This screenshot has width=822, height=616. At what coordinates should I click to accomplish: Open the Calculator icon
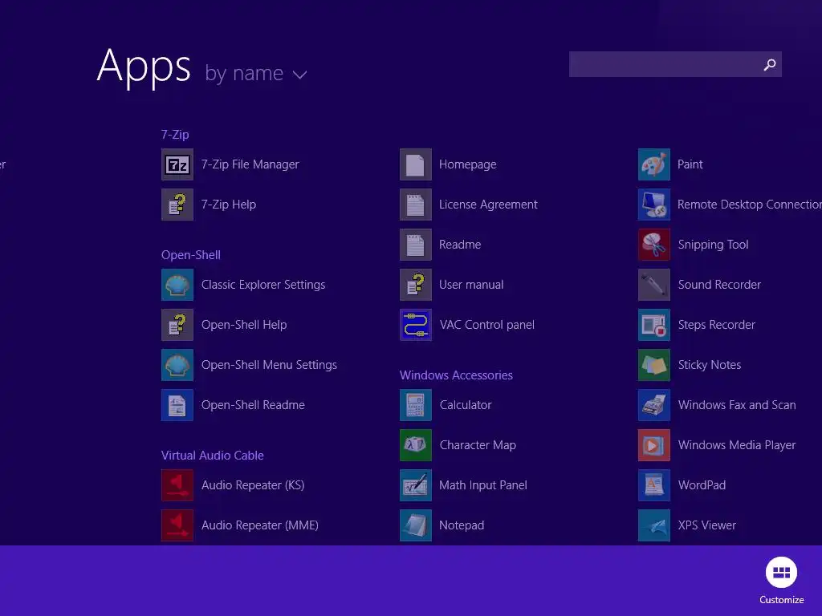pyautogui.click(x=416, y=405)
